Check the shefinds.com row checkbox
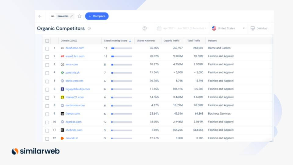293x165 pixels. click(x=47, y=130)
